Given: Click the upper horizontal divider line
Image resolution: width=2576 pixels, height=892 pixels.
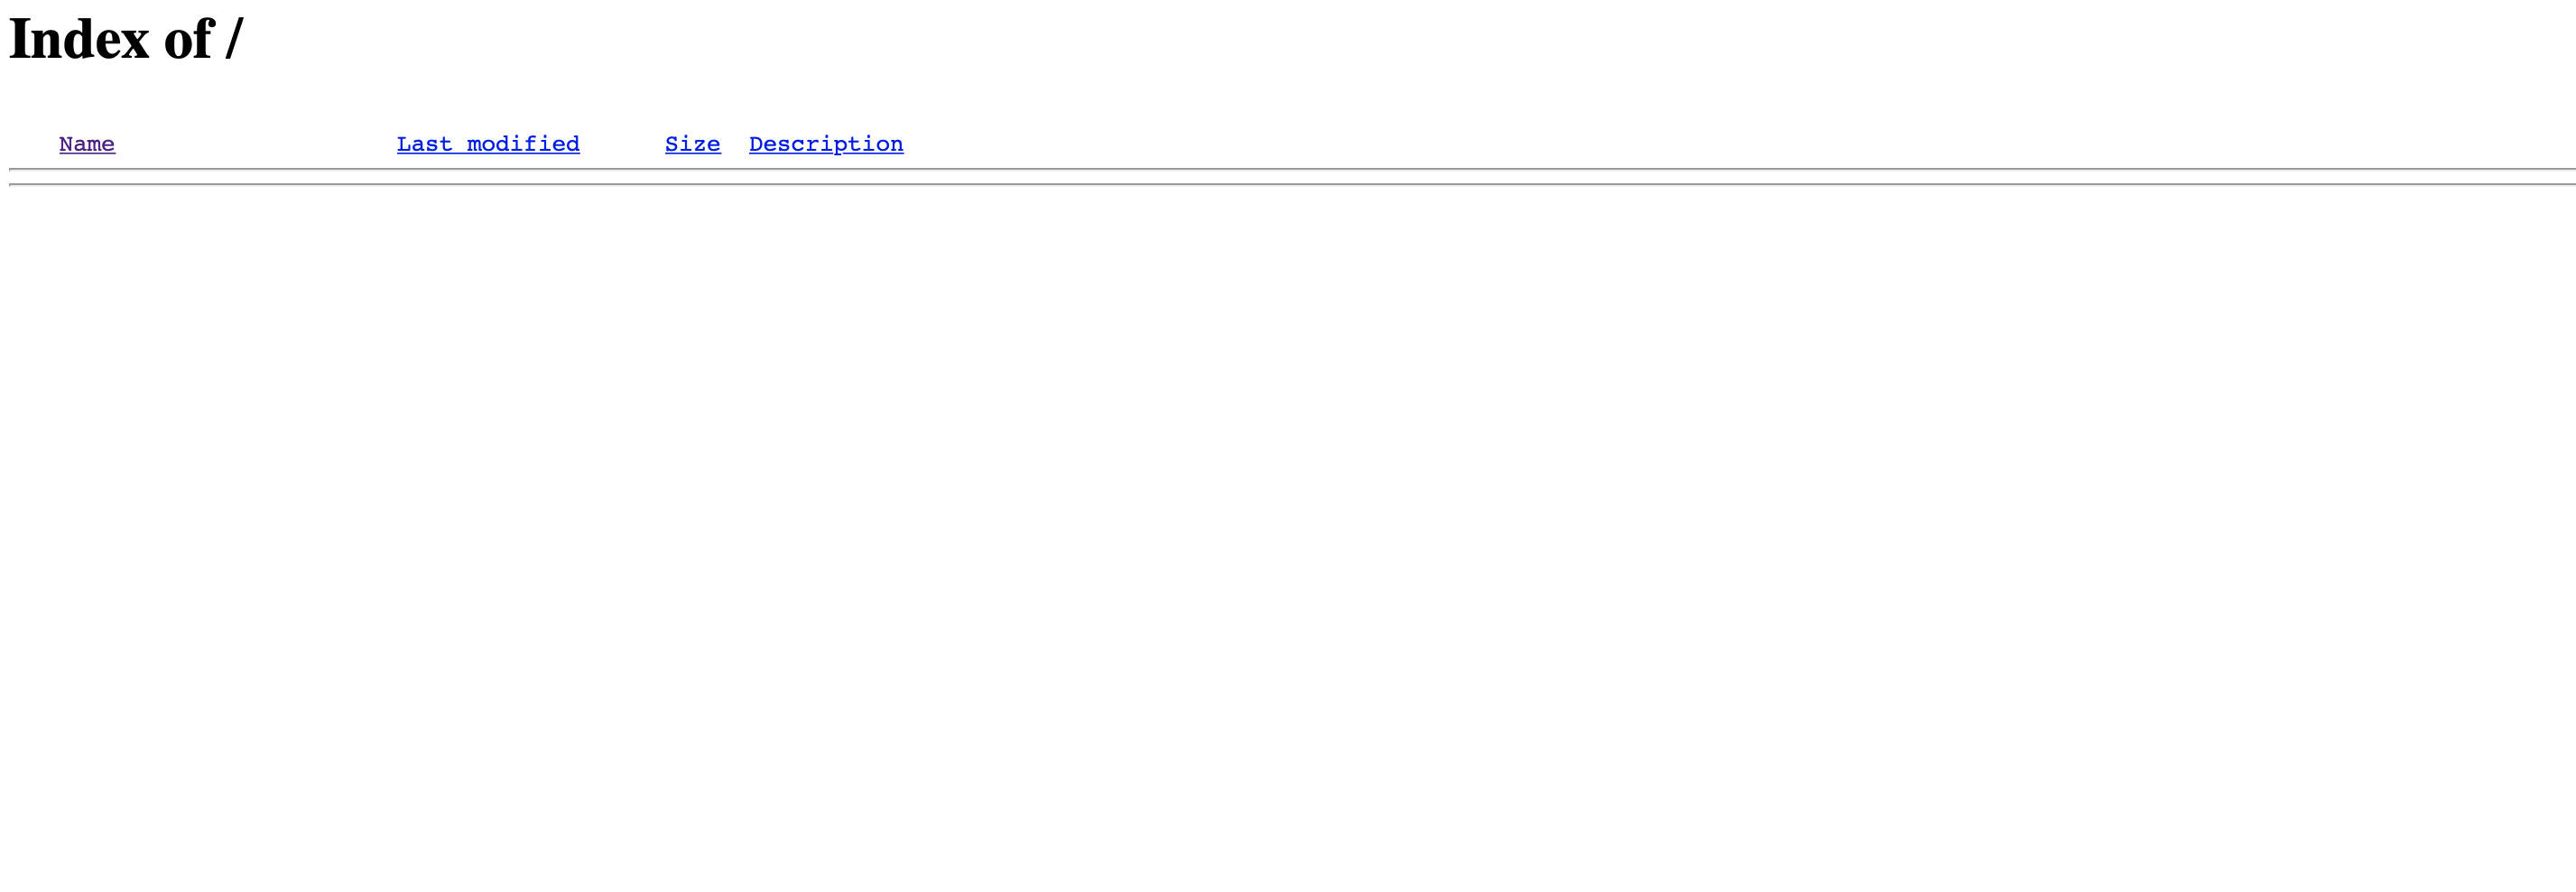Looking at the screenshot, I should click(1292, 169).
